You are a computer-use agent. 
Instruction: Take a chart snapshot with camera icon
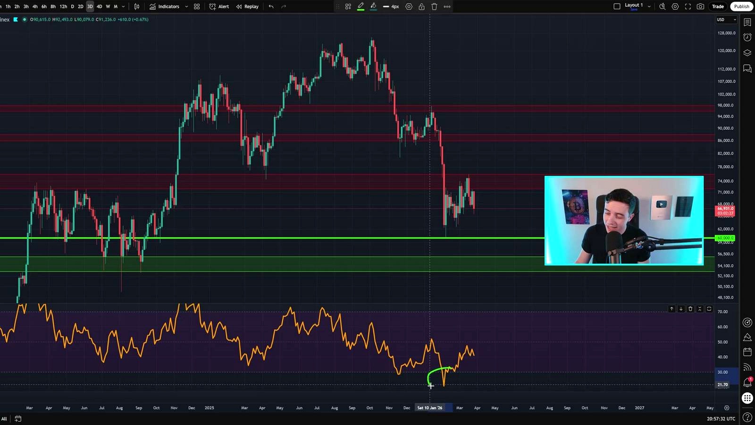point(701,7)
